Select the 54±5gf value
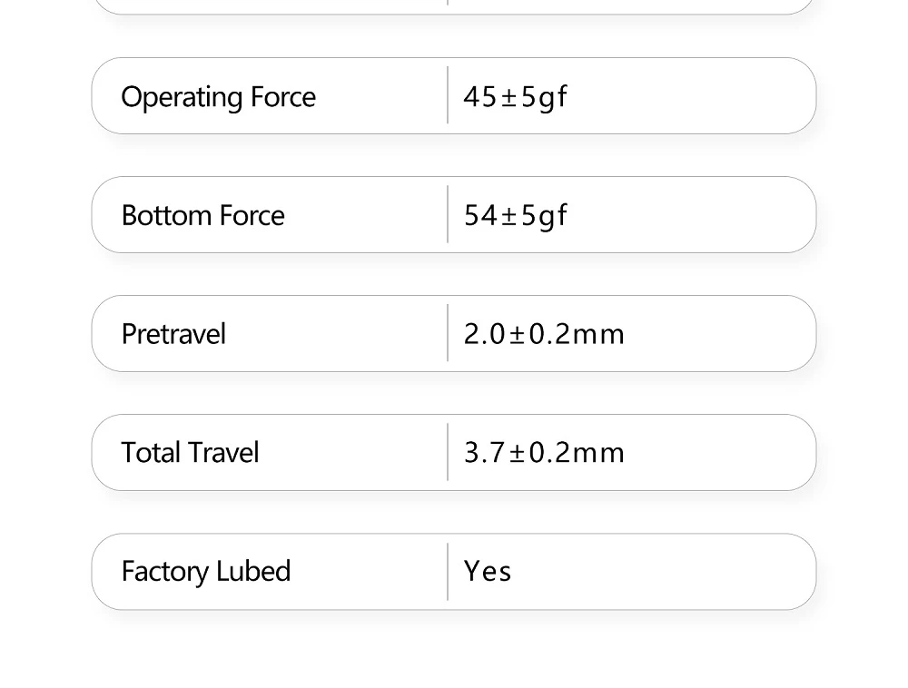This screenshot has height=688, width=908. point(515,215)
